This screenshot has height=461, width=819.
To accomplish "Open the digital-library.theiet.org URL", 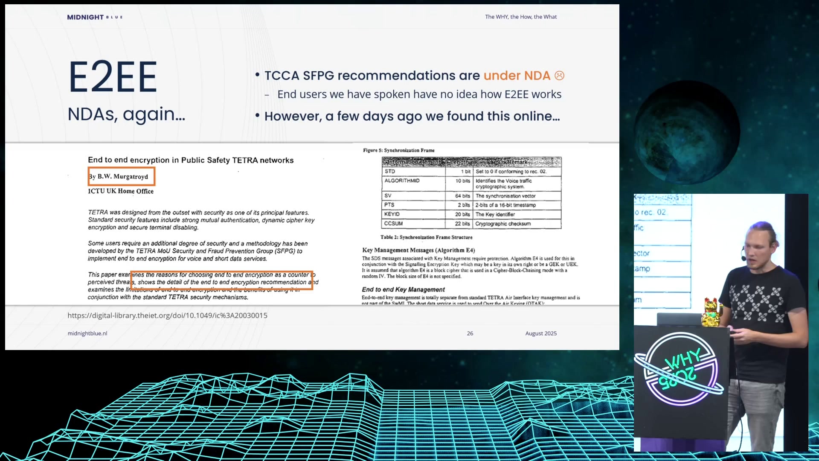I will coord(167,315).
